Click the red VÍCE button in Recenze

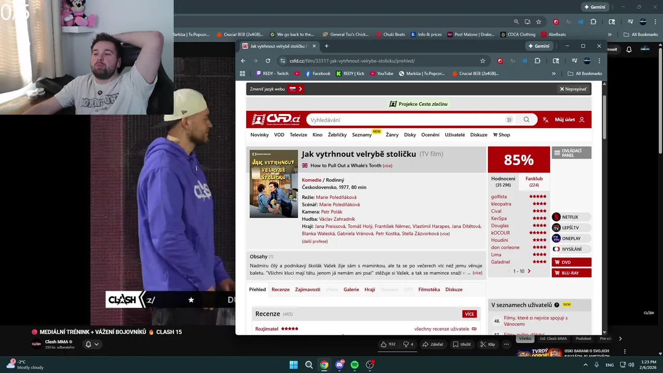pyautogui.click(x=469, y=314)
